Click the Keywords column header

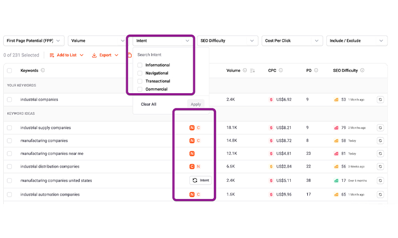29,70
